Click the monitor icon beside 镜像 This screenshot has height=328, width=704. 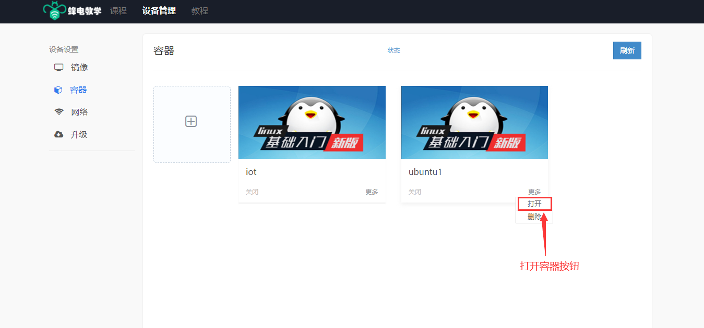pyautogui.click(x=59, y=67)
